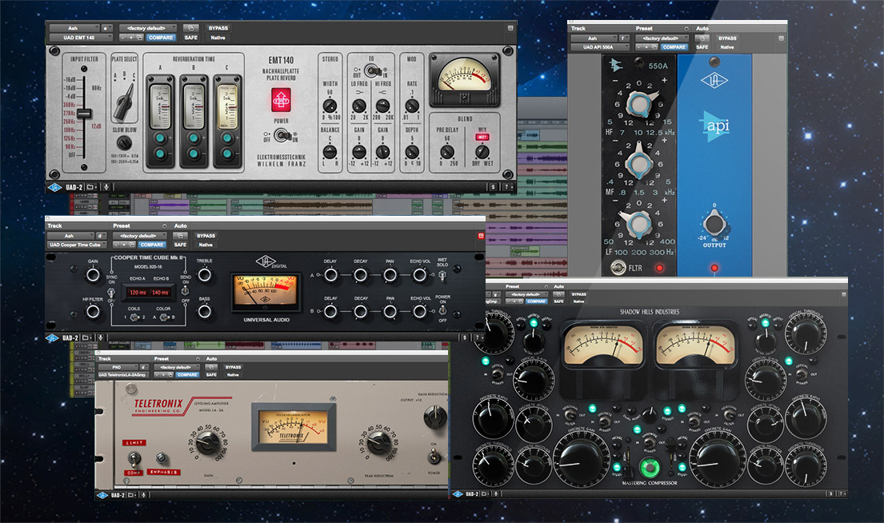Click the EMT 140 Input Filter slider handle

tap(84, 114)
